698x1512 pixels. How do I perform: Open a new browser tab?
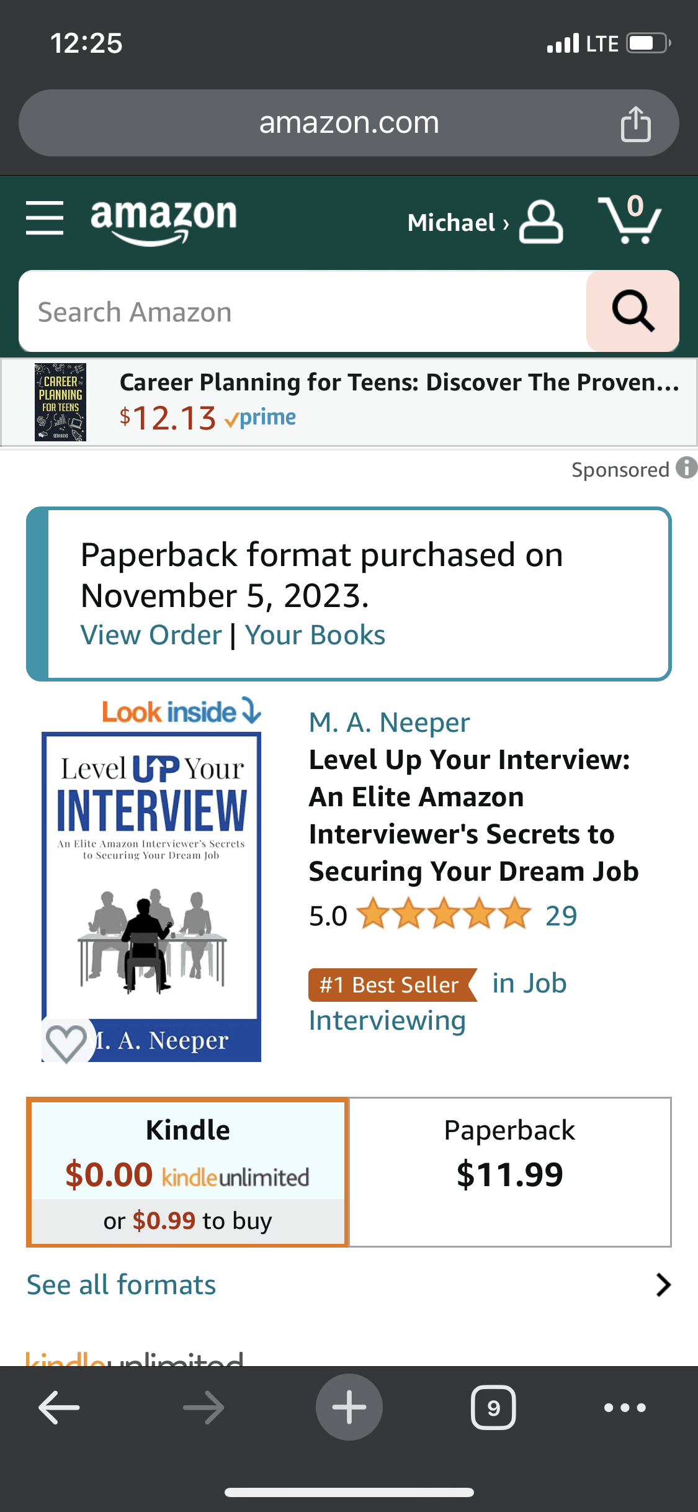pos(349,1407)
